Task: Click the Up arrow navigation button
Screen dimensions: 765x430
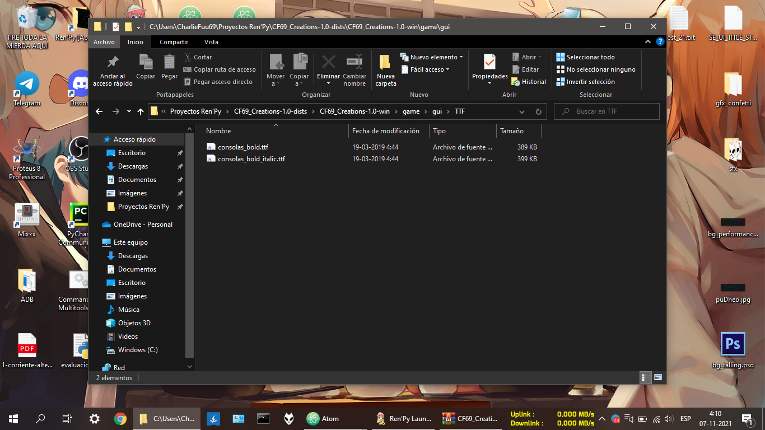Action: pyautogui.click(x=141, y=111)
